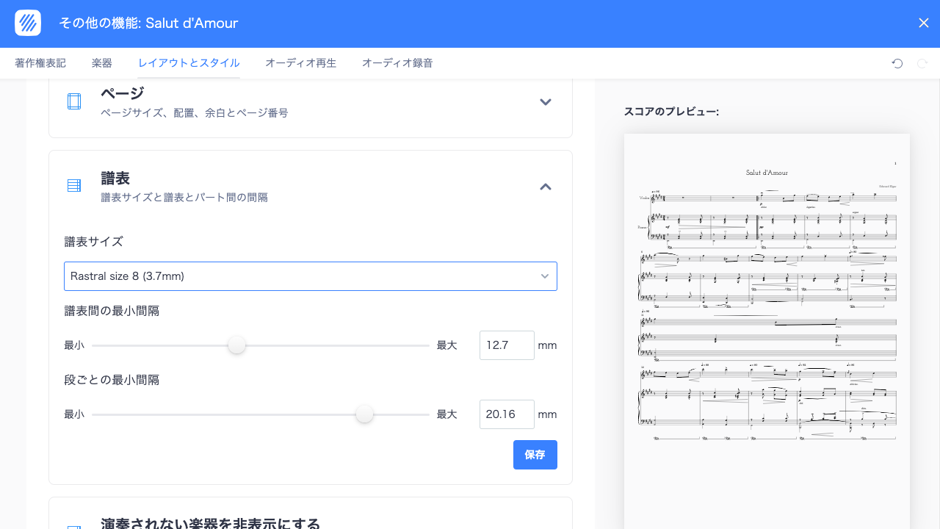Click the undo arrow icon
The image size is (940, 529).
coord(897,64)
